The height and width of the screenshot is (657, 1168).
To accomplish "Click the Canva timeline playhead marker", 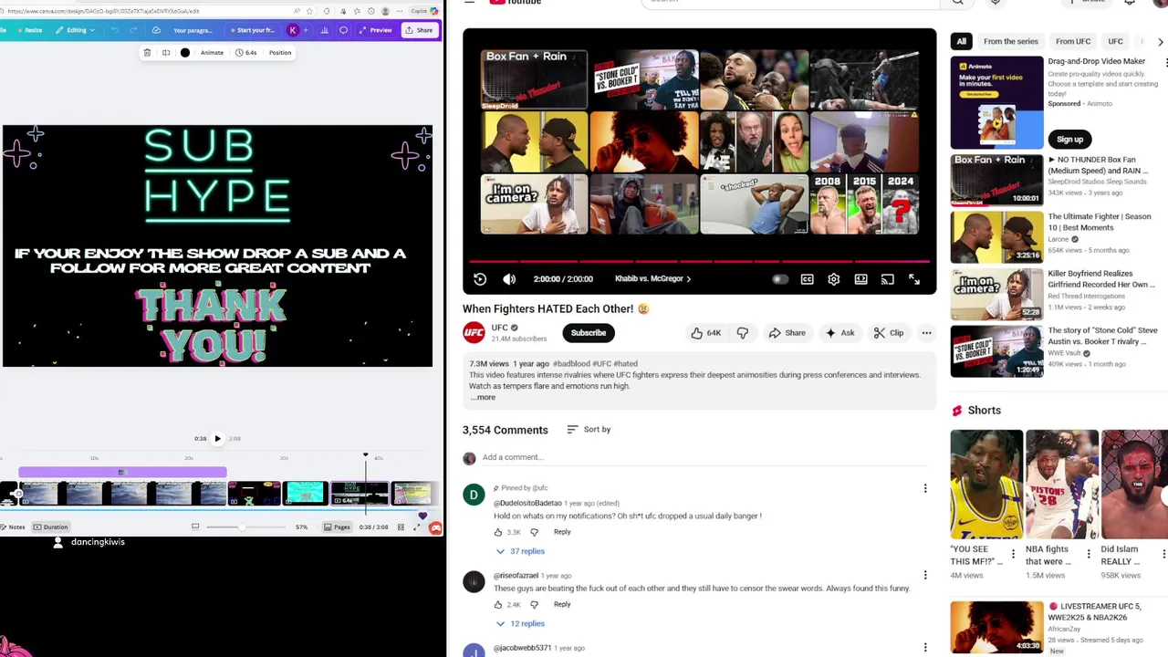I will [x=365, y=454].
